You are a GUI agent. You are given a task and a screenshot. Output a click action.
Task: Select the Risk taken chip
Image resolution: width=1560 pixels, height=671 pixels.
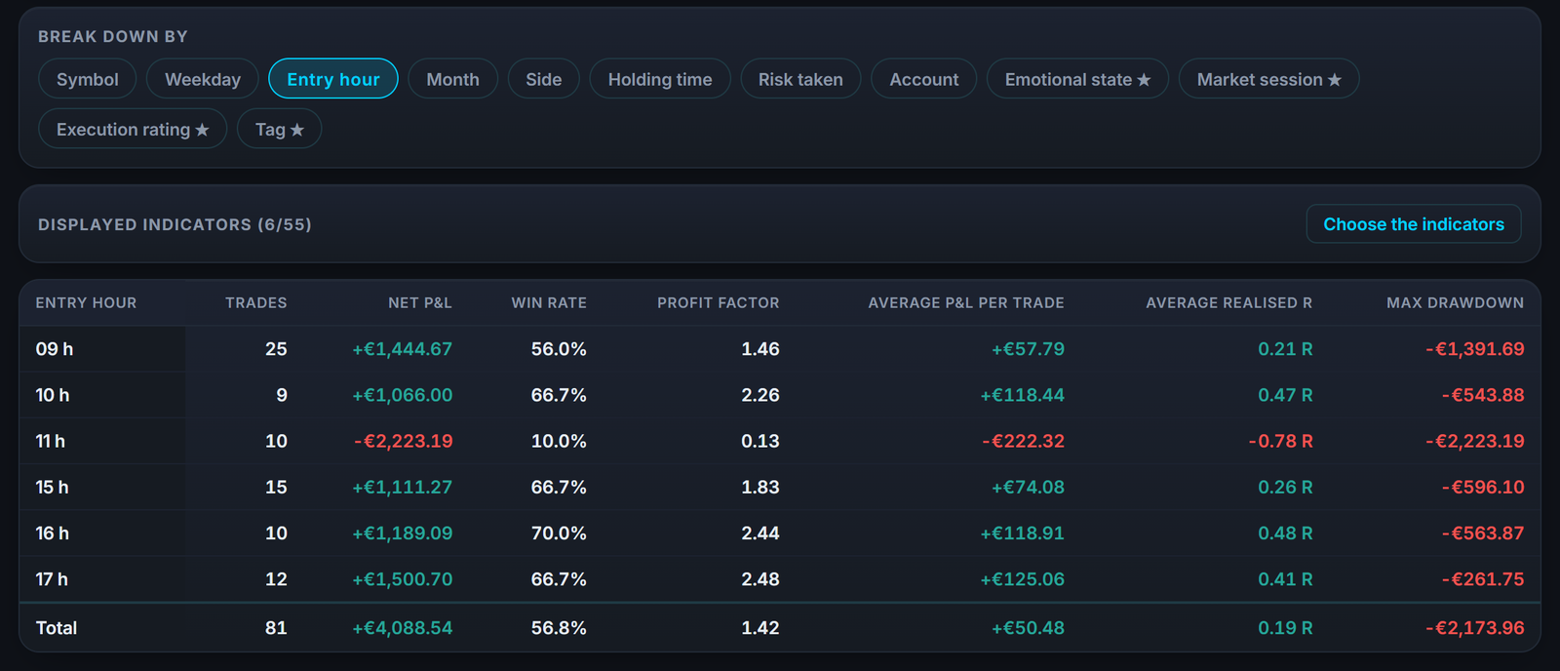[800, 79]
